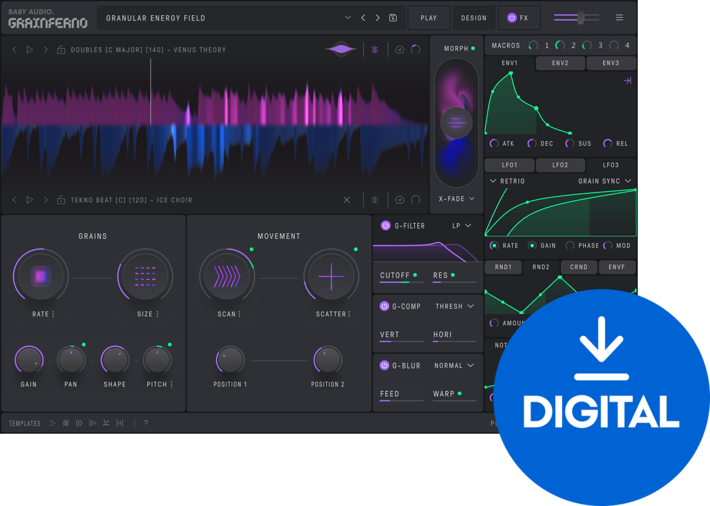
Task: Click the TEMPLATES label in footer
Action: (24, 423)
